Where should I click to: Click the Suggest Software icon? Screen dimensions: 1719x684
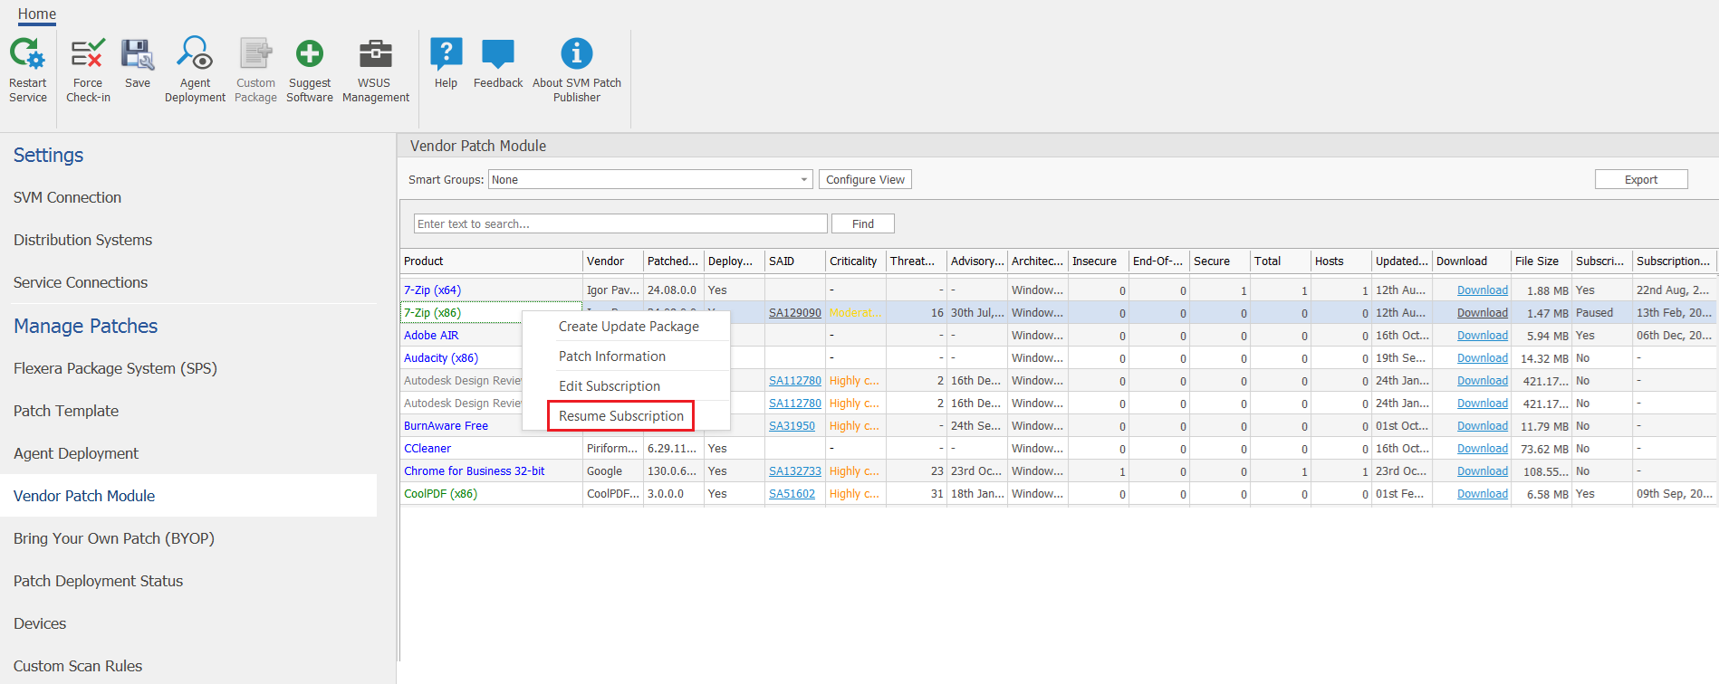tap(310, 55)
